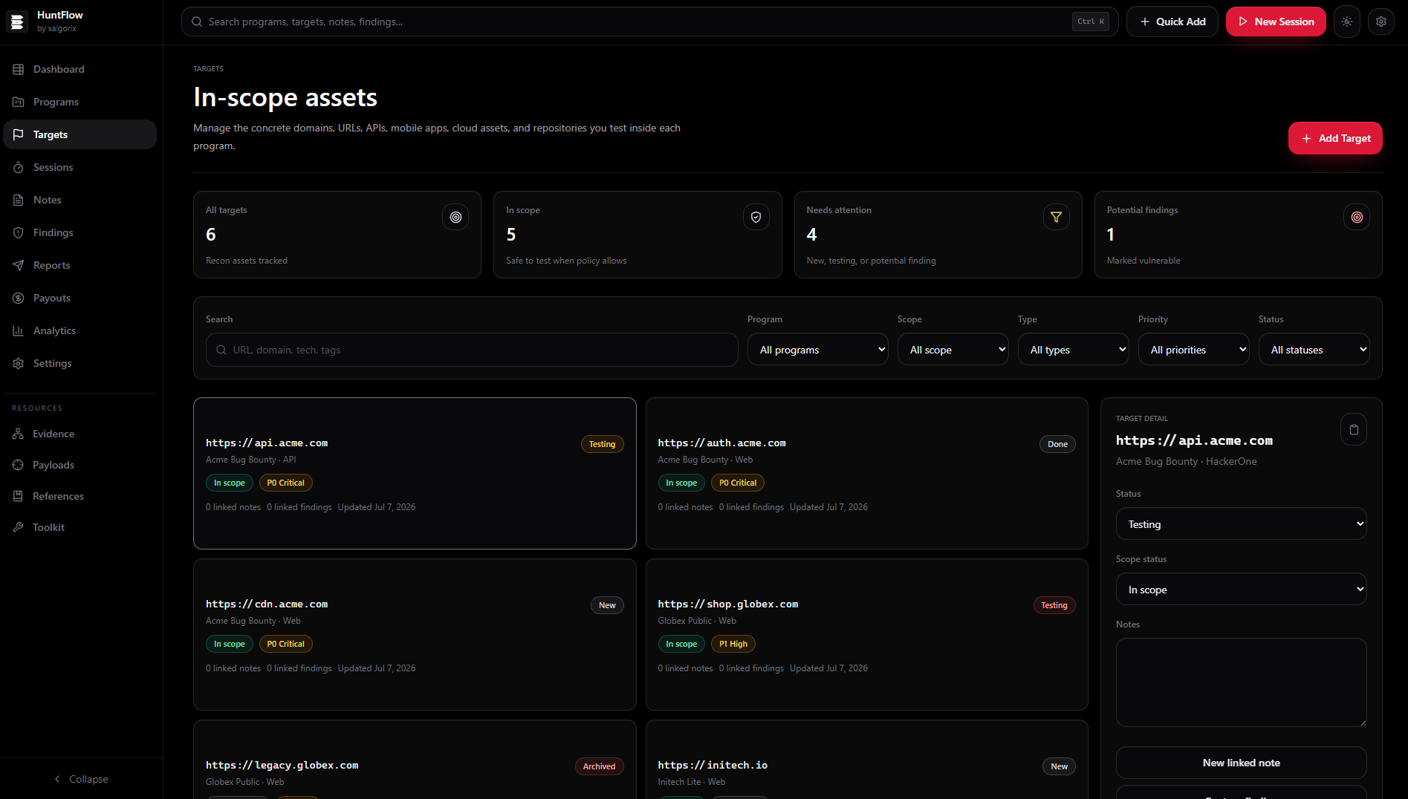
Task: Click P0 Critical tag on cdn.acme.com
Action: [285, 644]
